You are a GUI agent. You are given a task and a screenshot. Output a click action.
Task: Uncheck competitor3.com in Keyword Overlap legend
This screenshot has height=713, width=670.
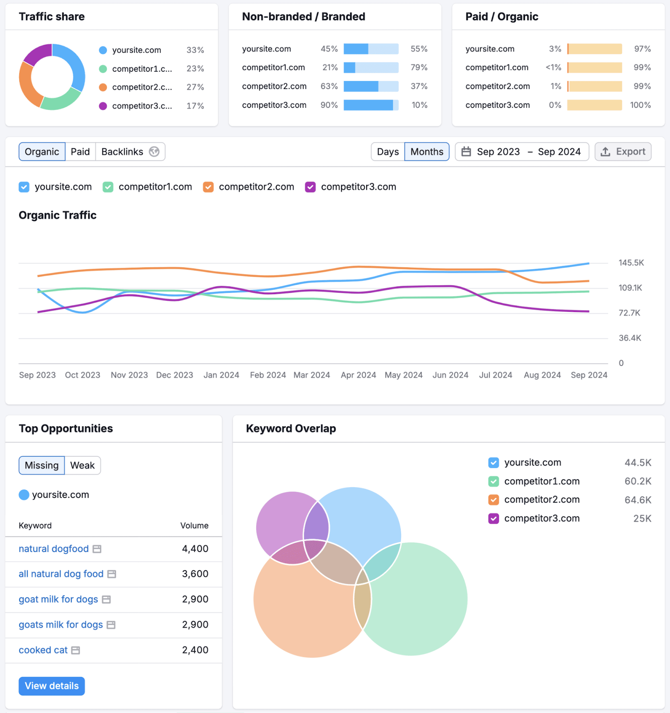pos(494,519)
